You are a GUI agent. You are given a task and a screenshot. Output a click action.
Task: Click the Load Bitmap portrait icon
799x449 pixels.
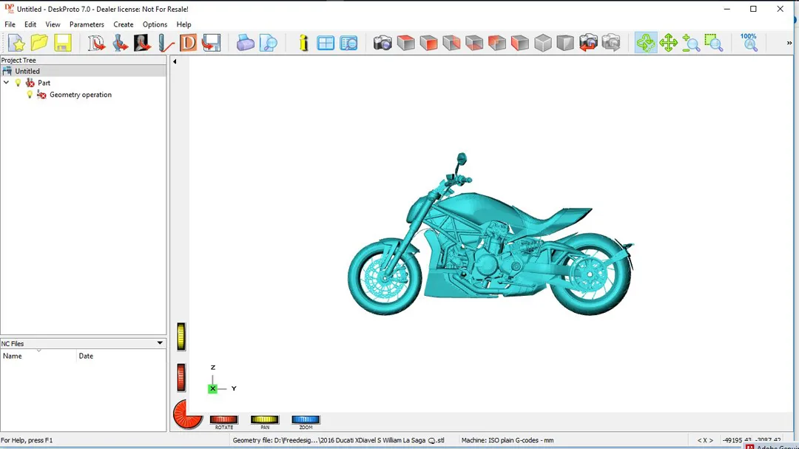pyautogui.click(x=142, y=43)
